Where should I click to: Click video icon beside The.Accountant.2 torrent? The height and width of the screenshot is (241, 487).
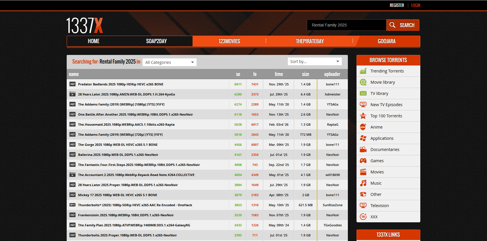pyautogui.click(x=72, y=175)
